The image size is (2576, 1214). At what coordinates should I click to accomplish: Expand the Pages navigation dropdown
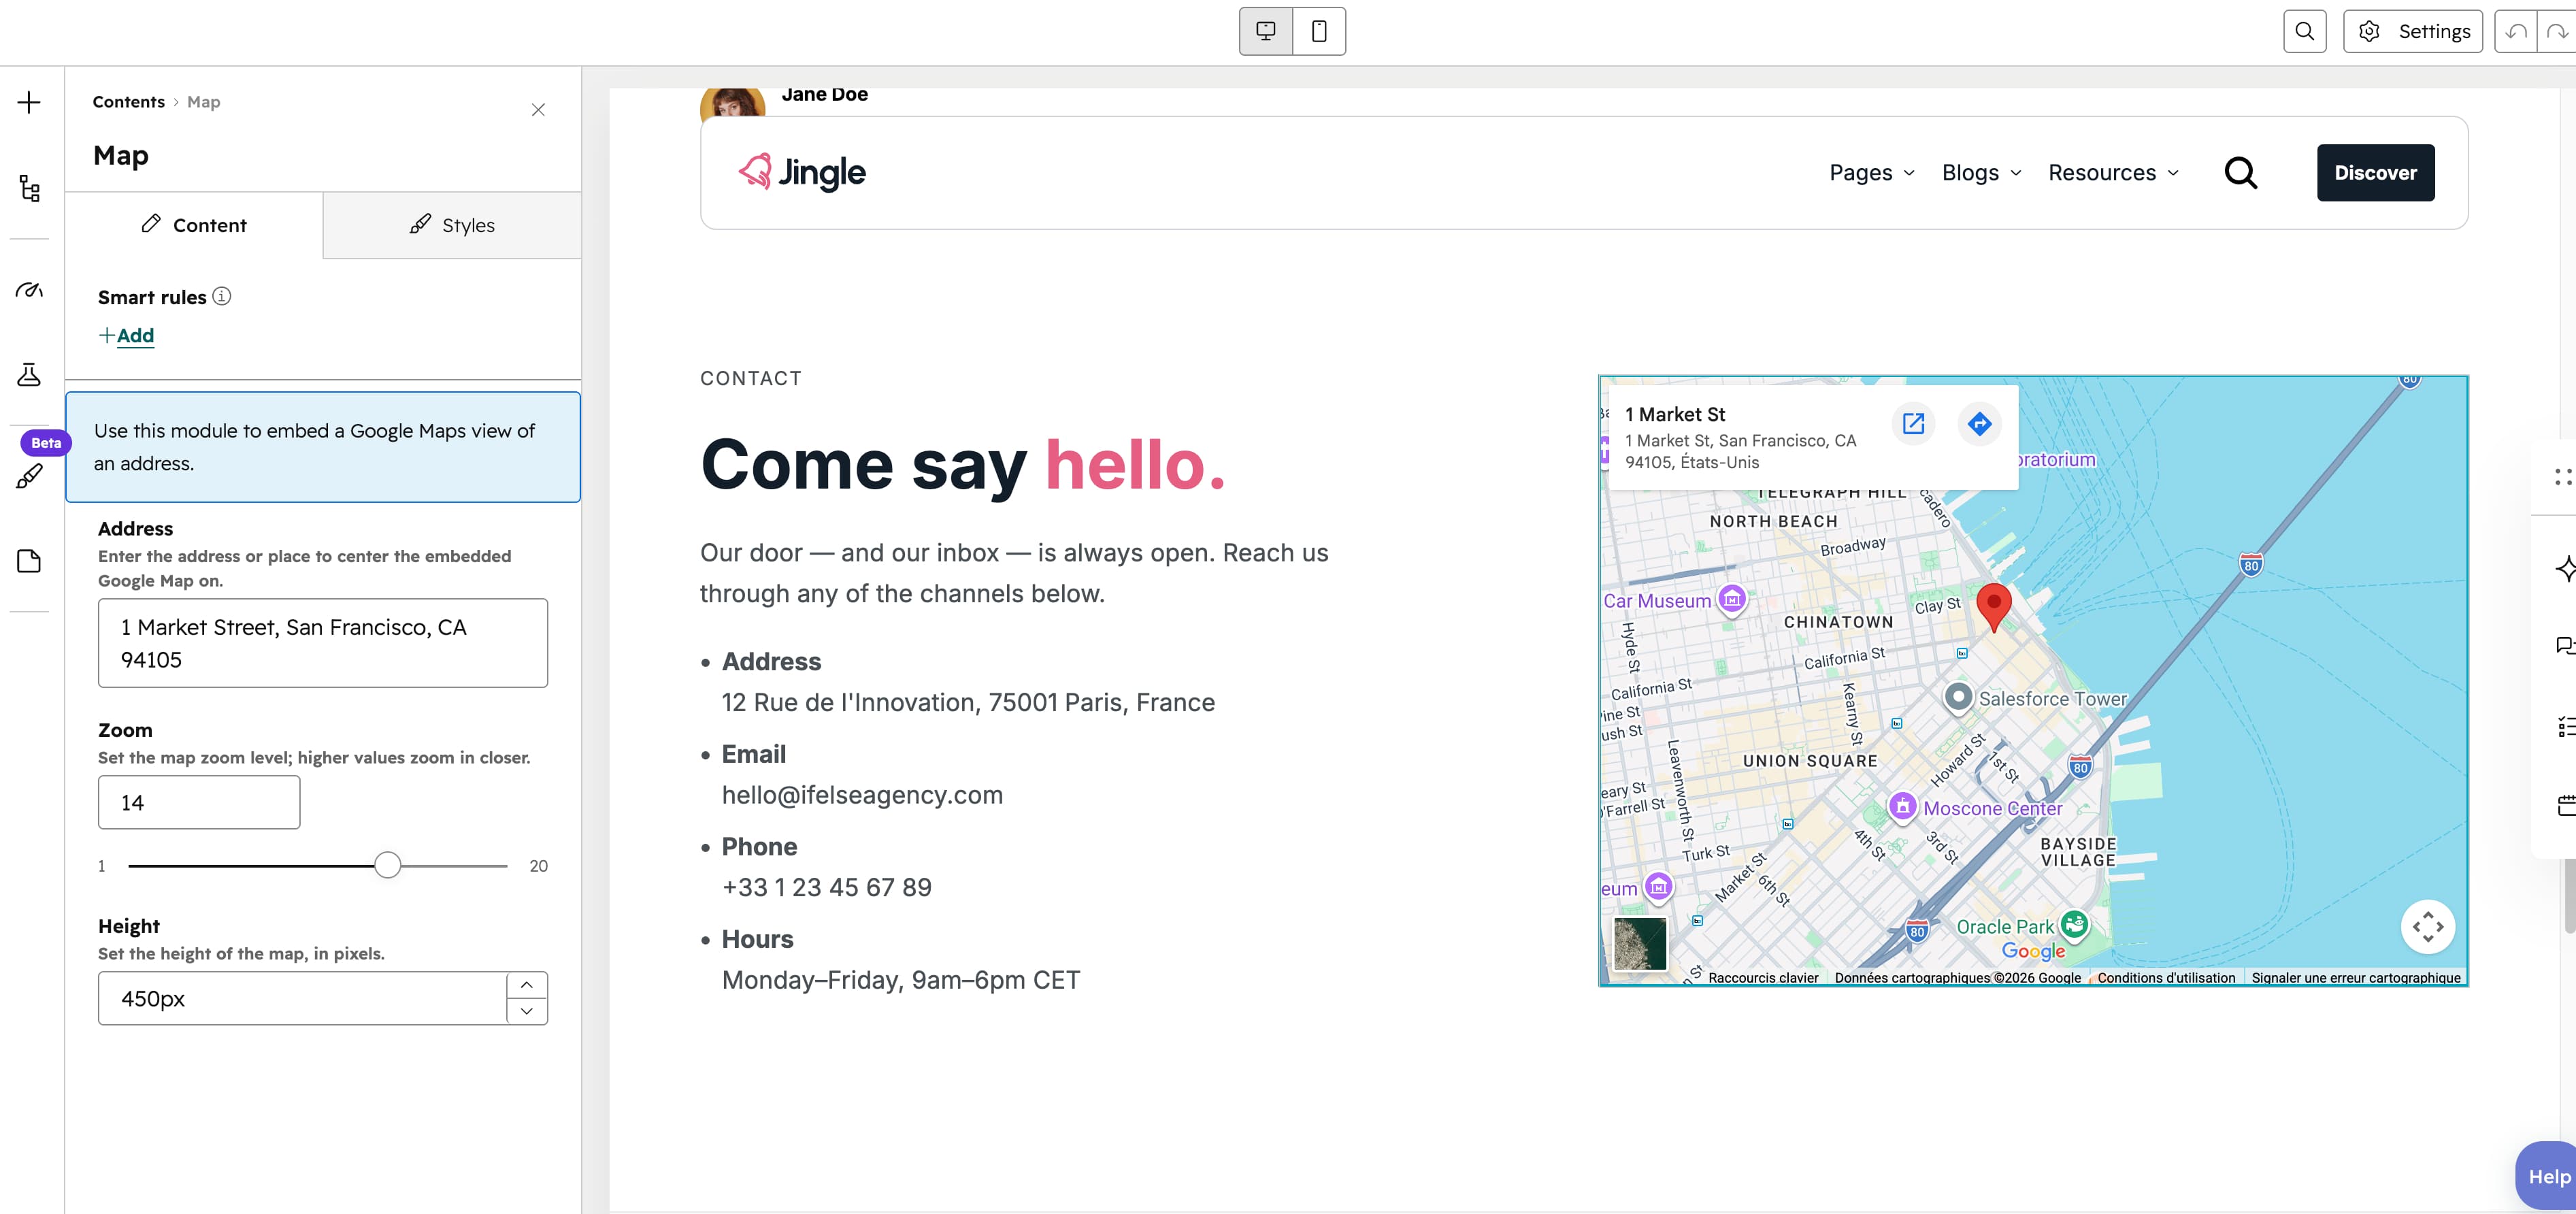click(x=1871, y=173)
